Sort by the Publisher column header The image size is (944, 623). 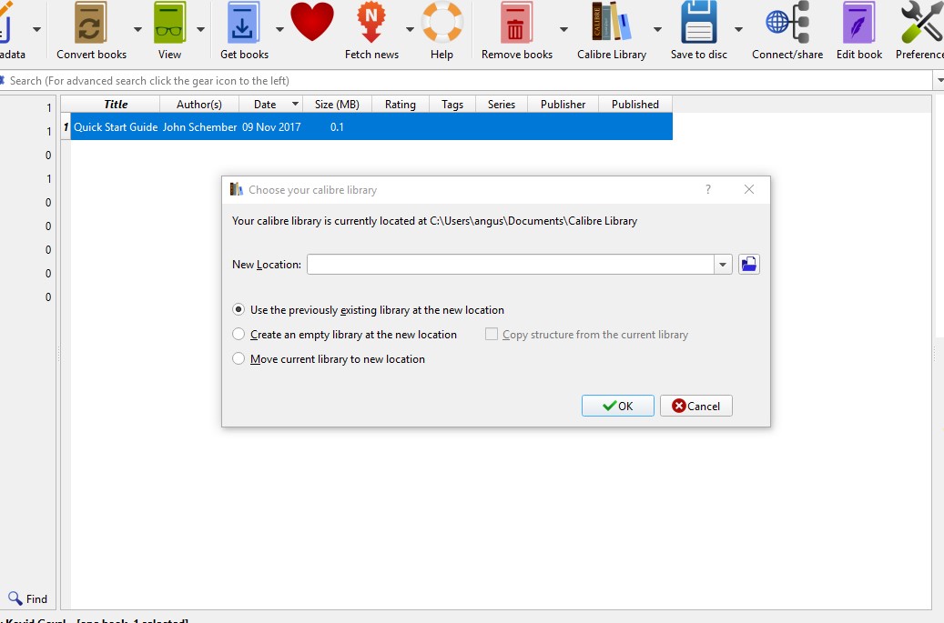[563, 104]
